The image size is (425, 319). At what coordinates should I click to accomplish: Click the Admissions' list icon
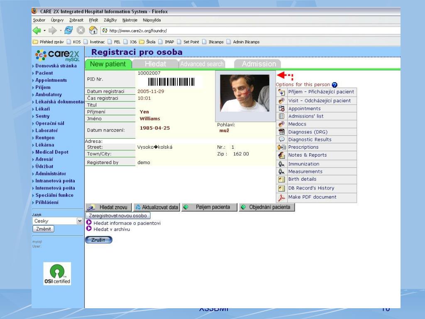[x=282, y=116]
